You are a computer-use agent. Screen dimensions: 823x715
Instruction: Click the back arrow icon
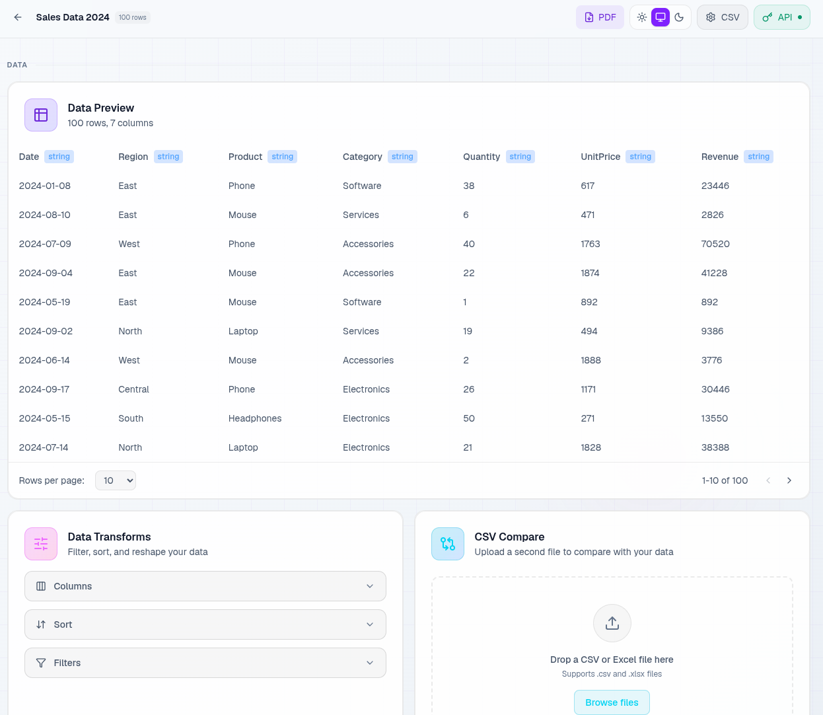tap(18, 17)
